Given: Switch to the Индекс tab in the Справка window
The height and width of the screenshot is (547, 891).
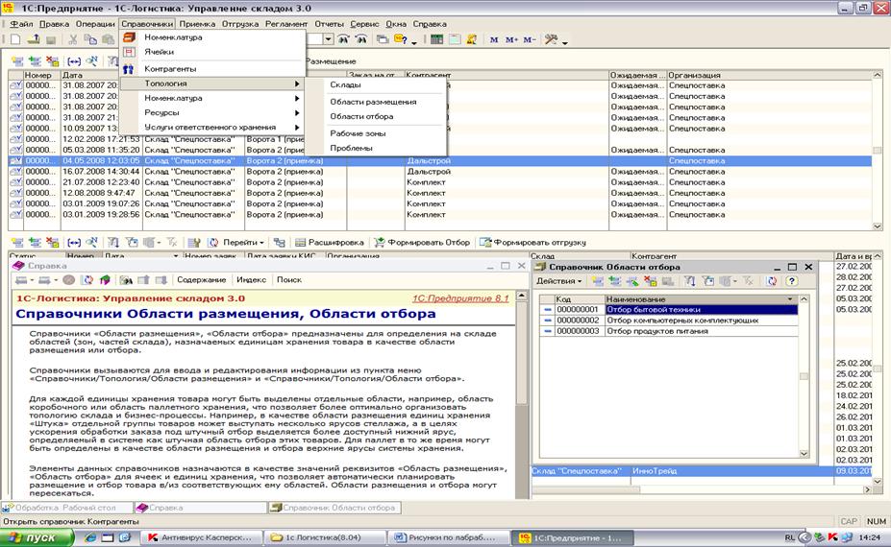Looking at the screenshot, I should click(251, 280).
